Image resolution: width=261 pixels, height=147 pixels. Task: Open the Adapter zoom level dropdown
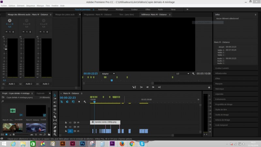108,73
